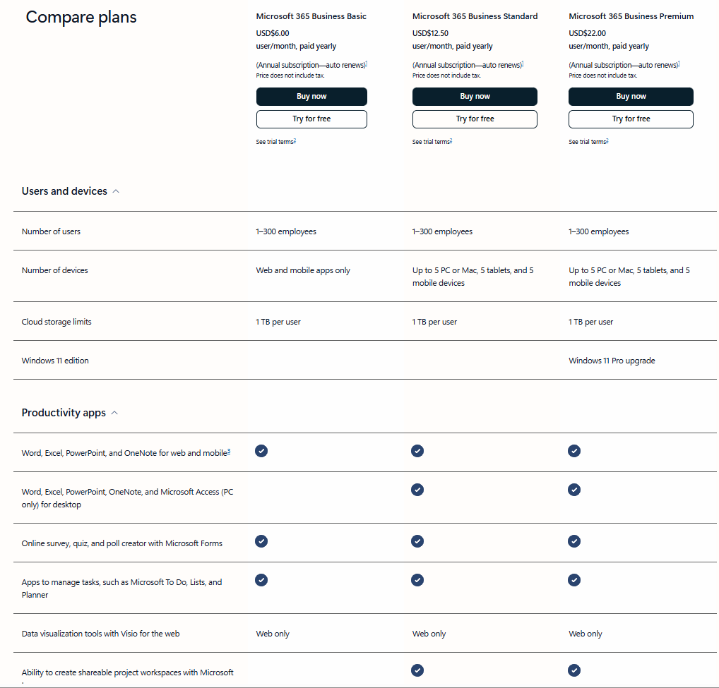Viewport: 719px width, 688px height.
Task: Click Business Premium checkmark for shareable project workspaces
Action: click(574, 670)
